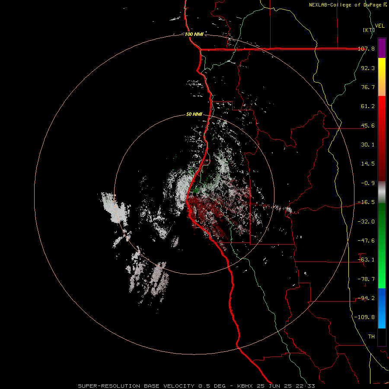389x389 pixels.
Task: Click the -63.1 scale value
Action: coord(366,260)
